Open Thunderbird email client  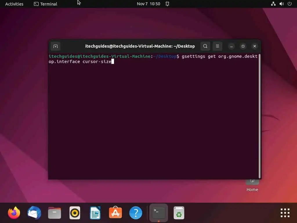tap(34, 213)
